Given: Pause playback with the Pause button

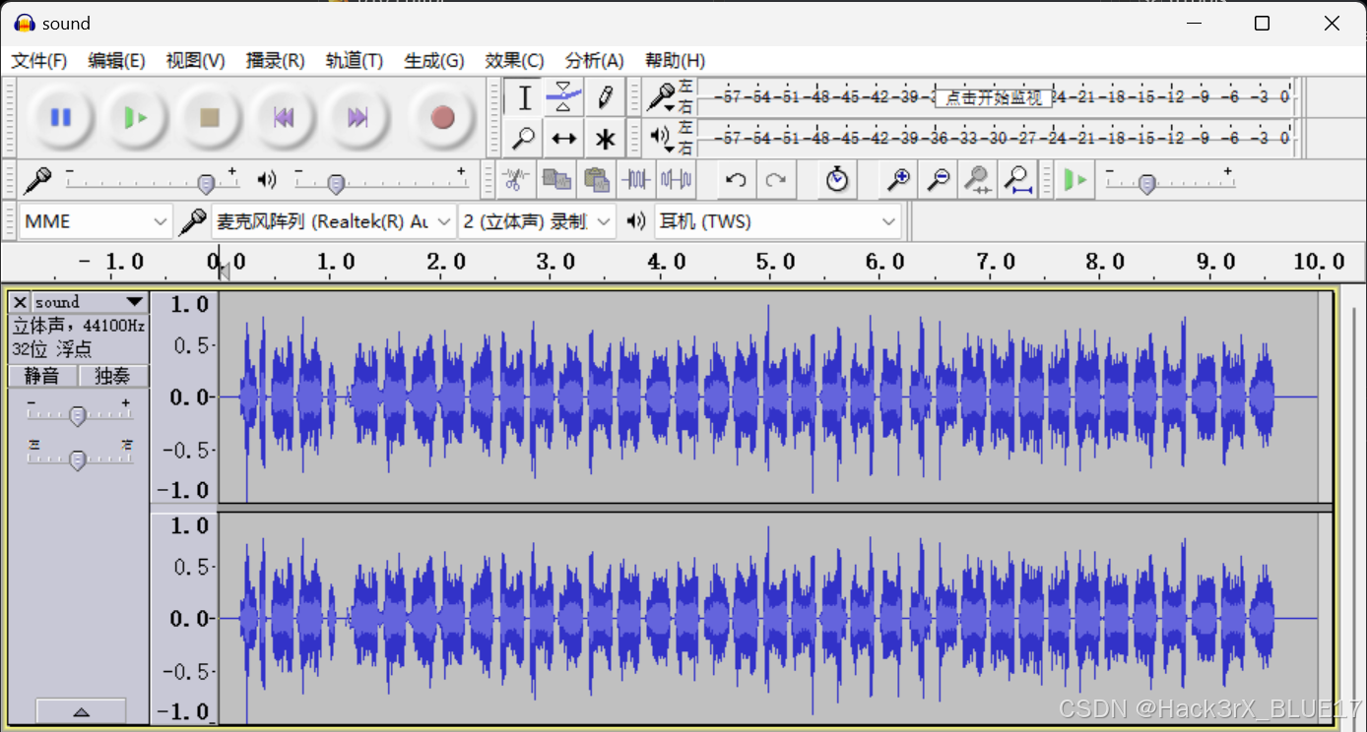Looking at the screenshot, I should [60, 118].
